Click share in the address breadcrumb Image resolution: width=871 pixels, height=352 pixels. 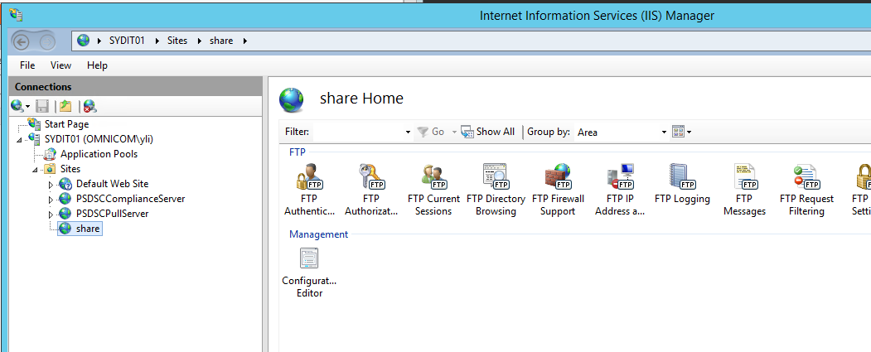pyautogui.click(x=221, y=41)
